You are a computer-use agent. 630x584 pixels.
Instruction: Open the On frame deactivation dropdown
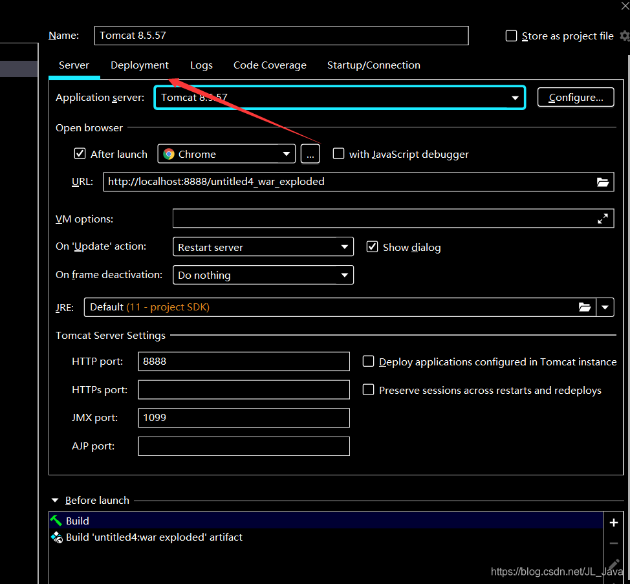click(x=263, y=275)
